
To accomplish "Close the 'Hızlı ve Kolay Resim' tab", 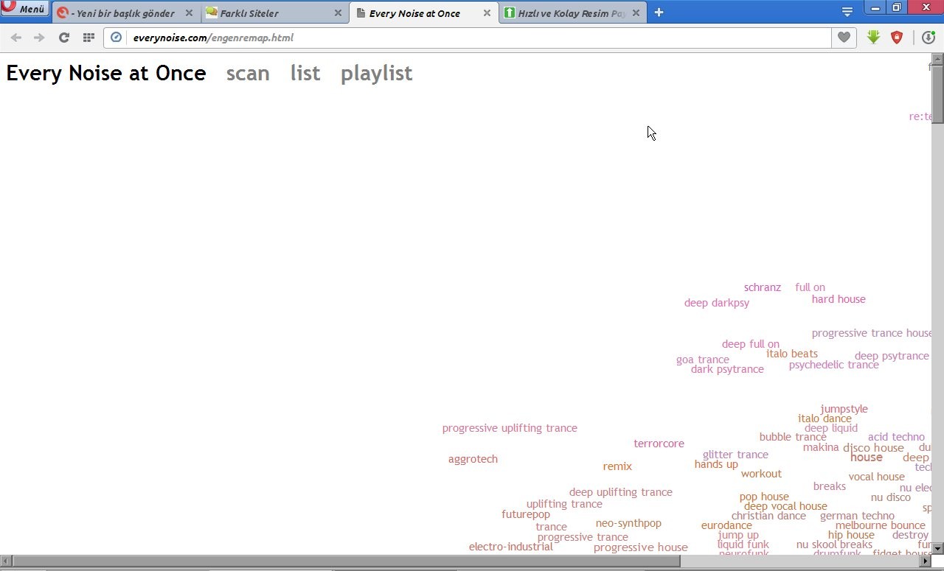I will point(636,13).
